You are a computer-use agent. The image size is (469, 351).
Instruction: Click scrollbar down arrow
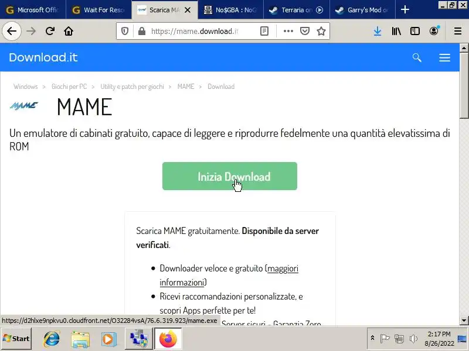464,321
